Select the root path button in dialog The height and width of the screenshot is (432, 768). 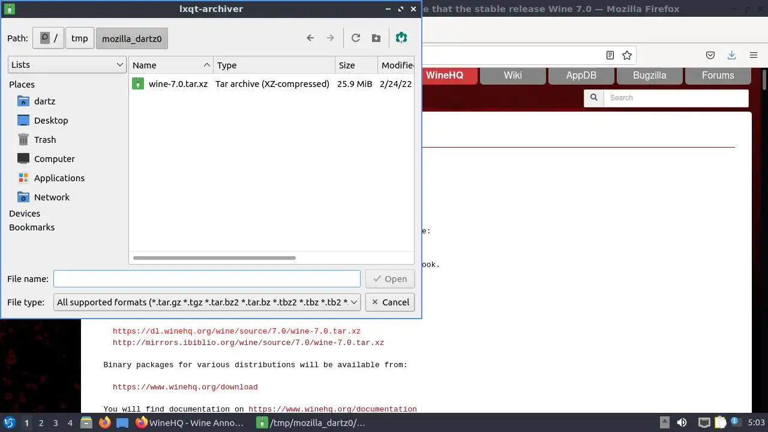[x=48, y=38]
